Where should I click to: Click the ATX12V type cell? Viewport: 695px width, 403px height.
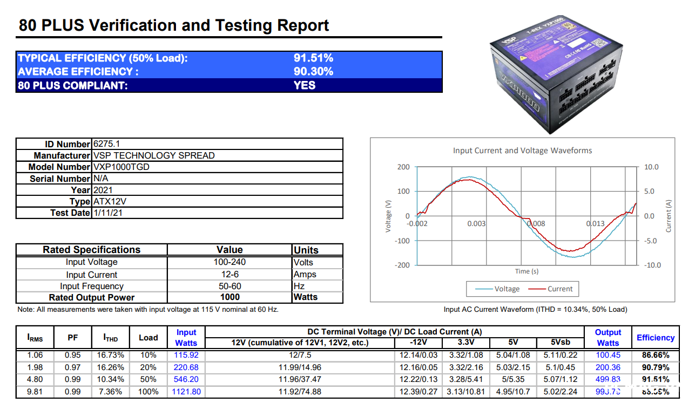tap(111, 201)
